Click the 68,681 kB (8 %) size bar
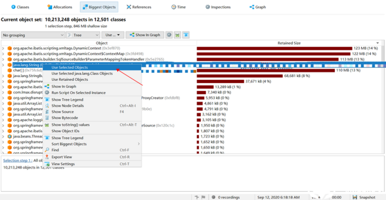This screenshot has height=200, width=386. [240, 76]
